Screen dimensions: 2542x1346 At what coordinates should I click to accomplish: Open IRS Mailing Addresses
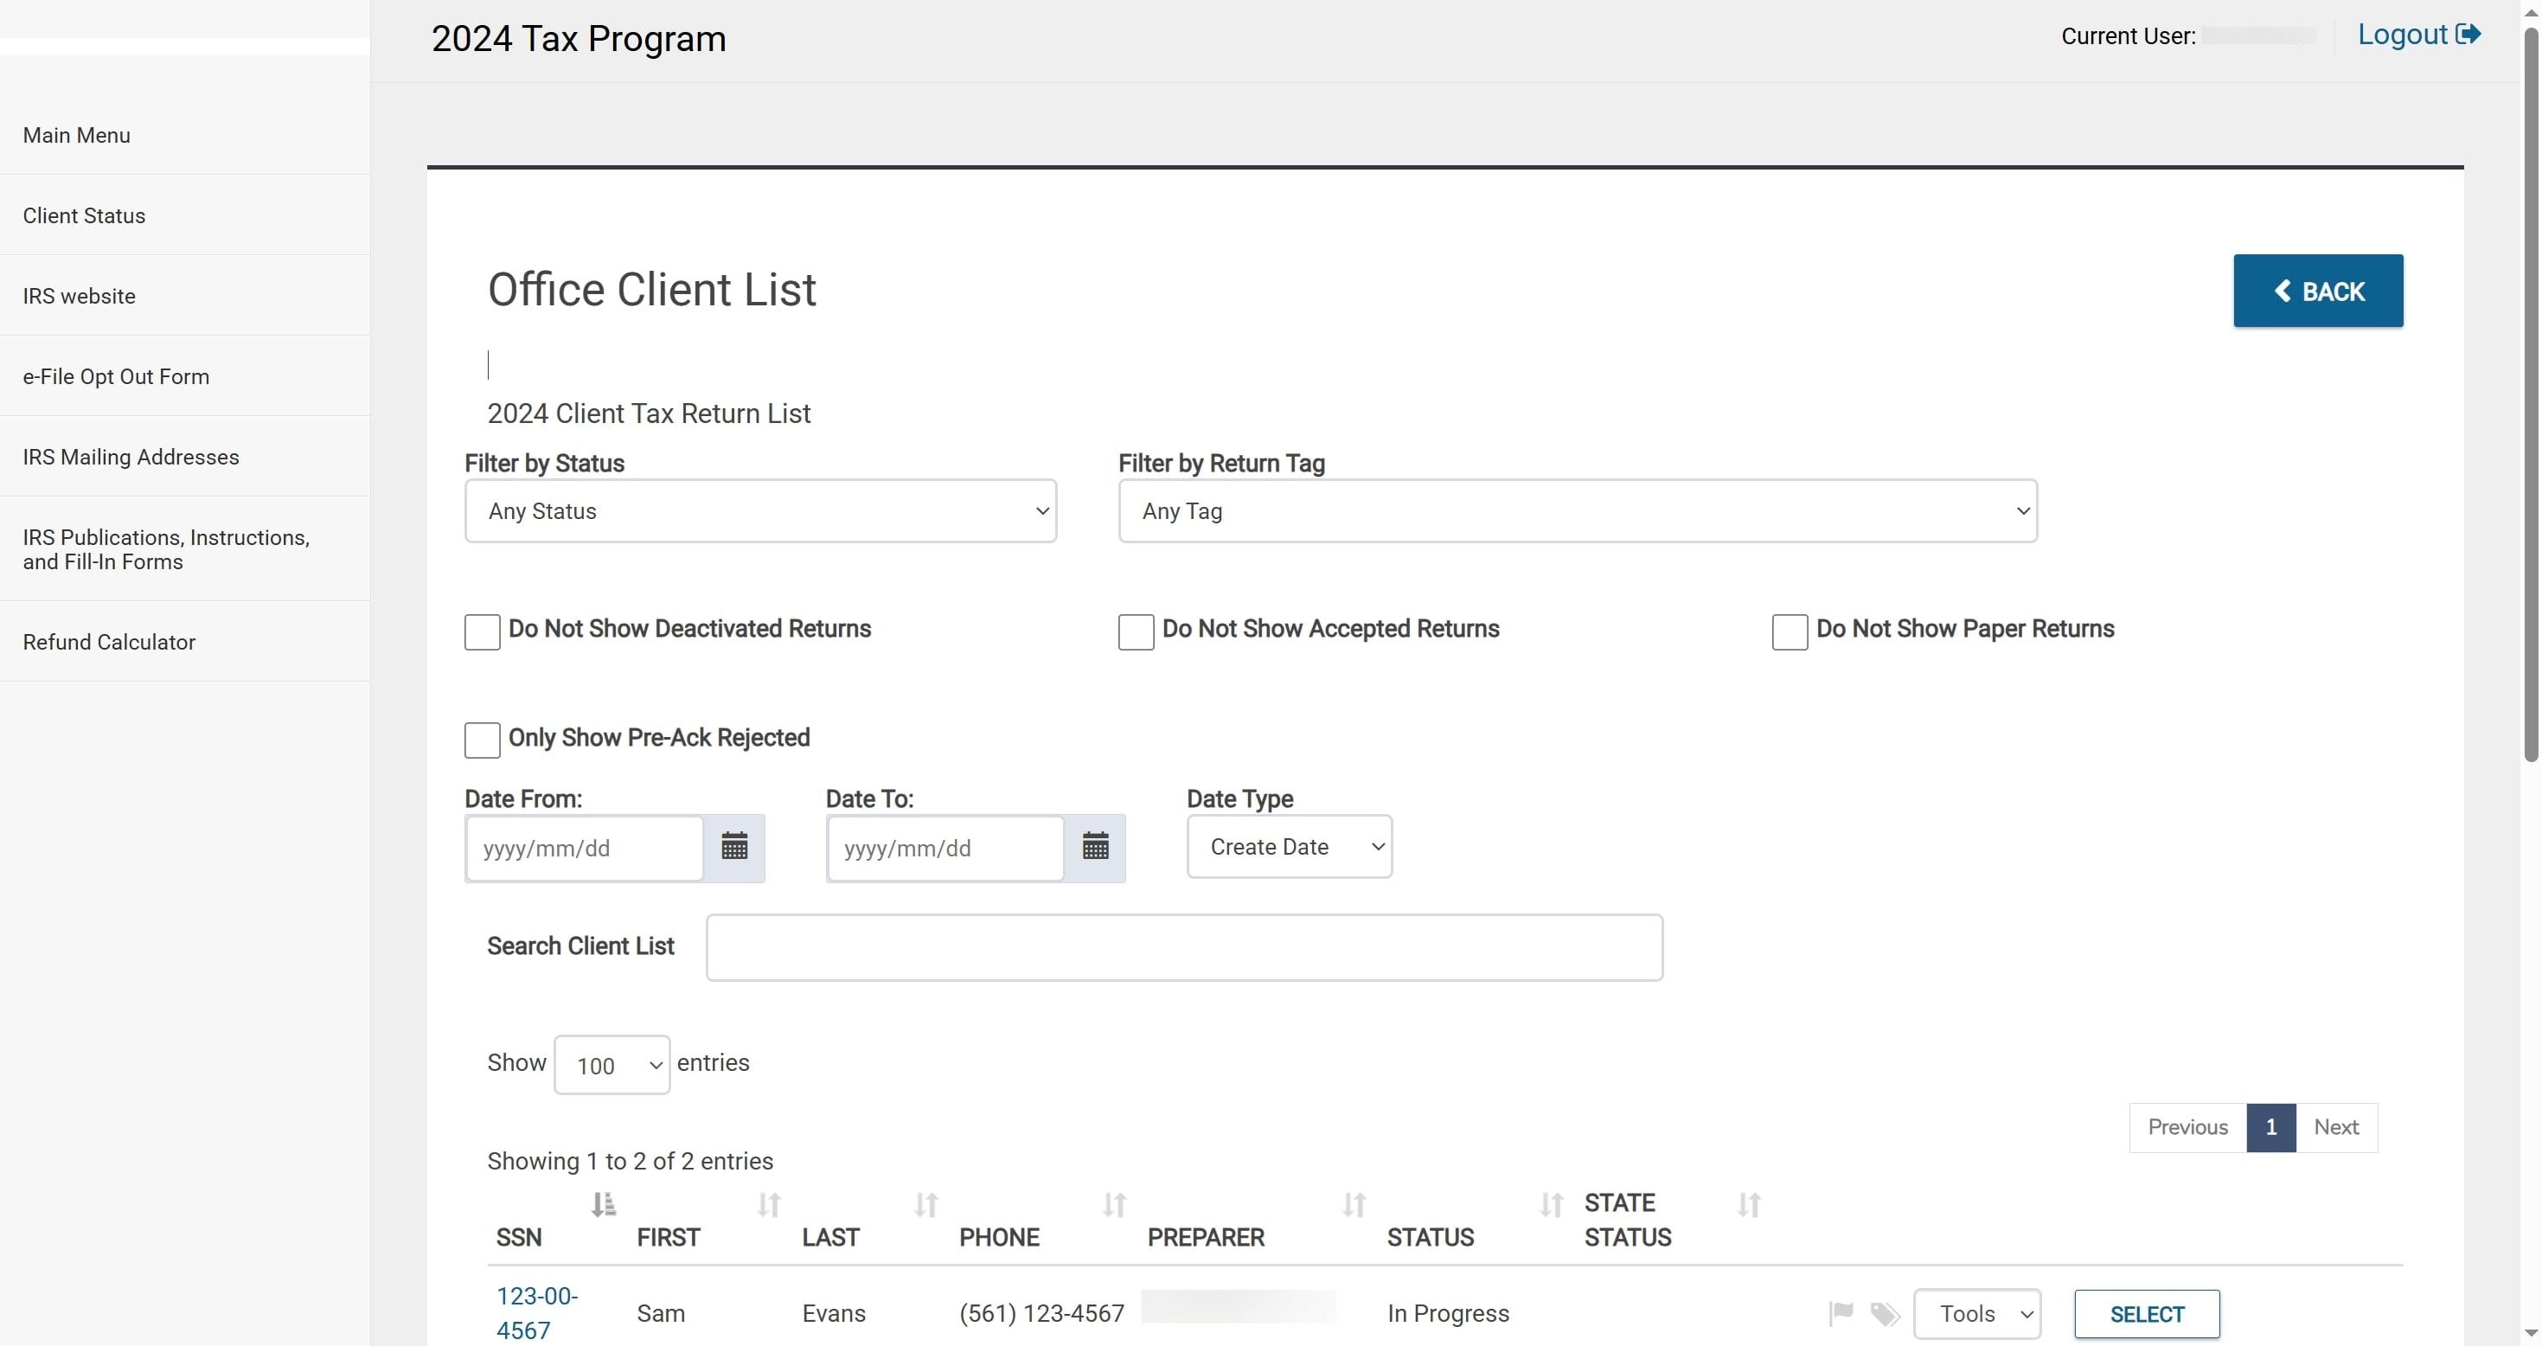[131, 457]
